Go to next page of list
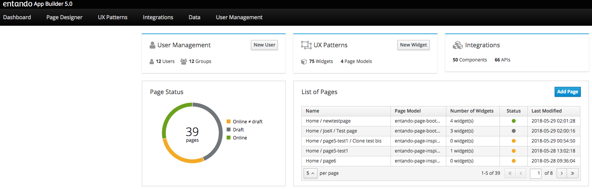 point(562,173)
